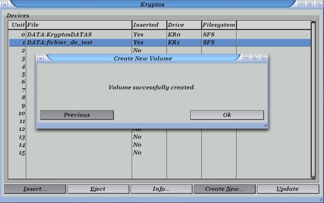Click the Create New Volume title bar
Viewport: 324px width, 203px height.
pyautogui.click(x=143, y=59)
